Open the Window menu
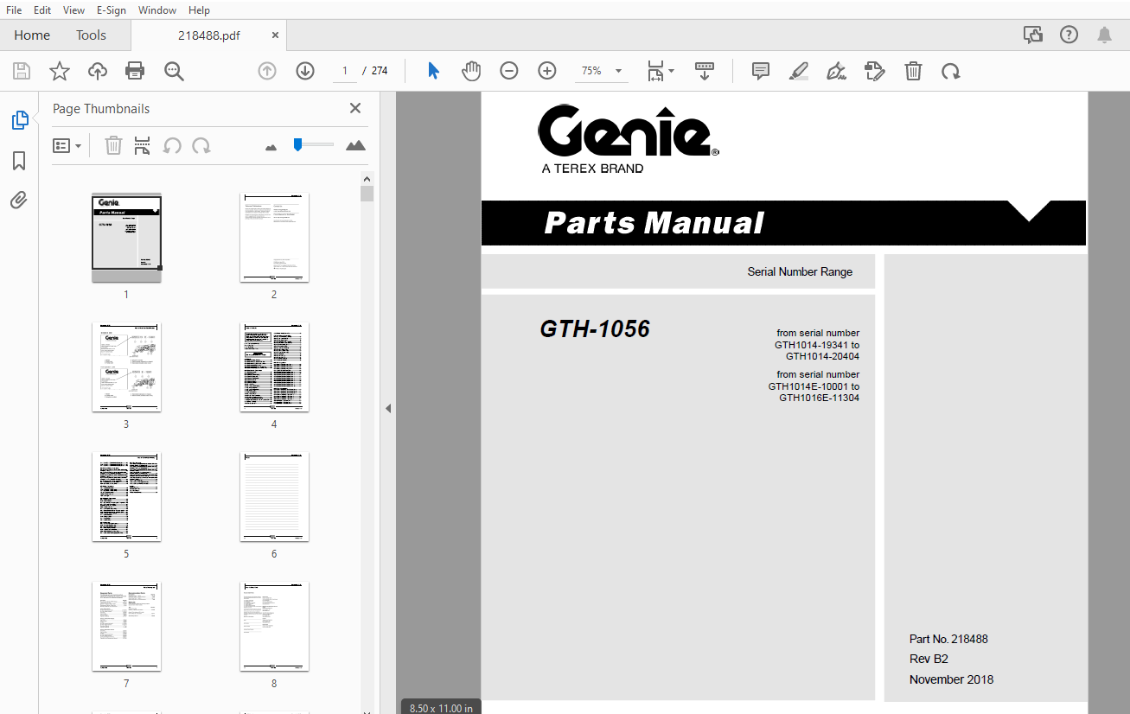Screen dimensions: 1130x714 156,10
